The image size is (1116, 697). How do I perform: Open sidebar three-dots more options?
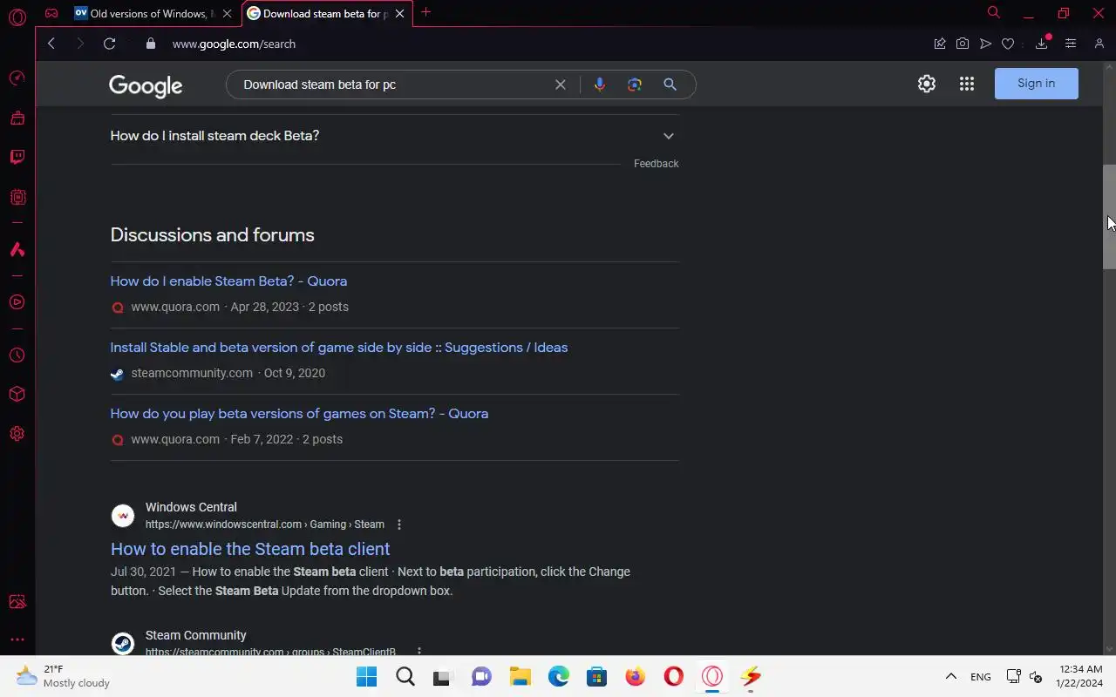pos(17,639)
